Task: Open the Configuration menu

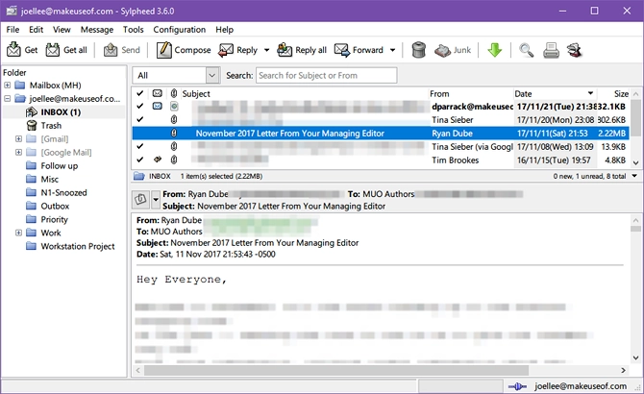Action: point(180,30)
